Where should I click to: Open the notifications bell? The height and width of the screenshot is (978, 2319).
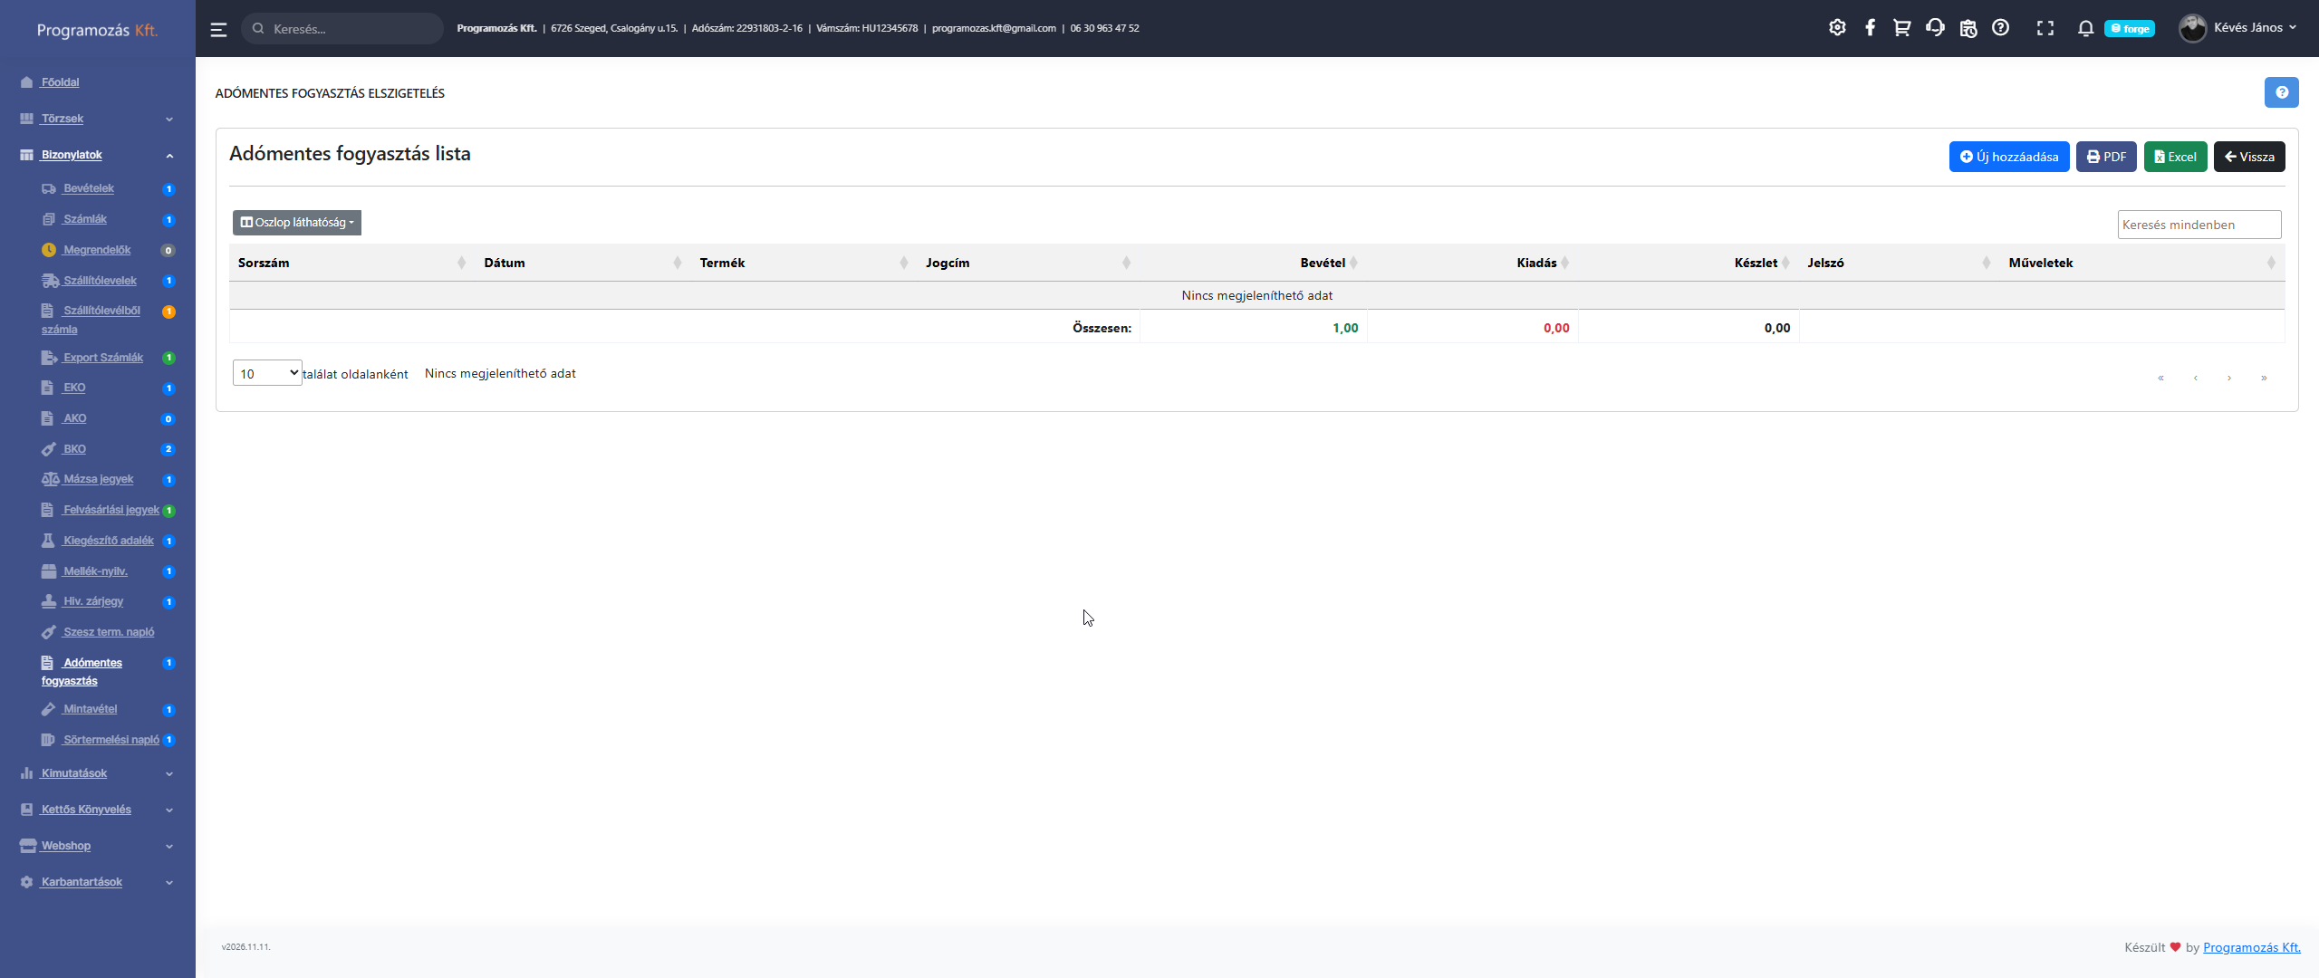[x=2085, y=28]
